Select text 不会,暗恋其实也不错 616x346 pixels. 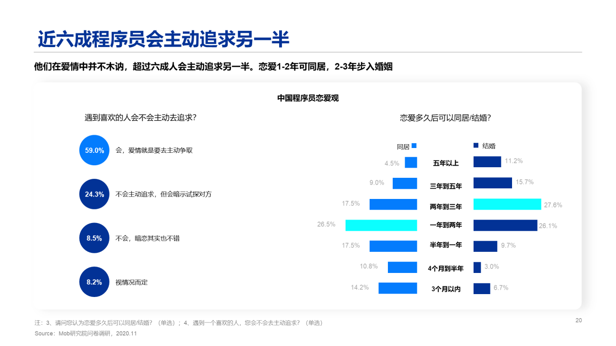(x=148, y=238)
